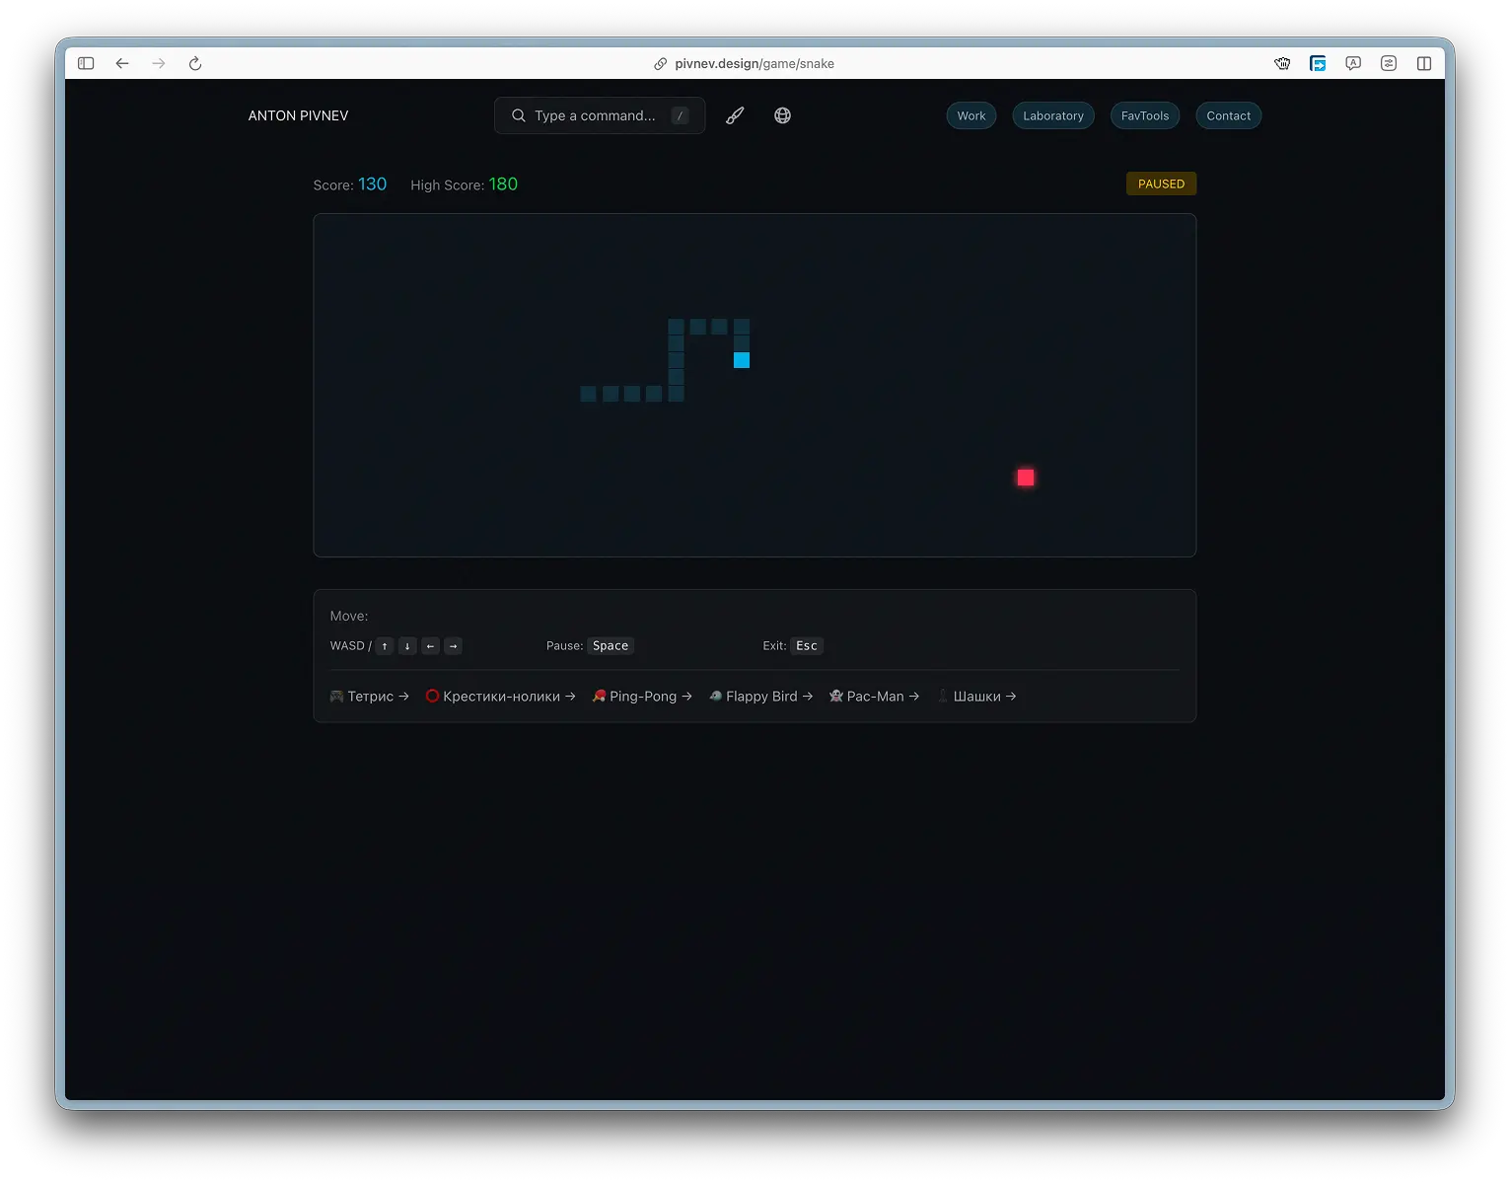Open the page settings sliders icon
This screenshot has width=1510, height=1183.
point(1389,63)
